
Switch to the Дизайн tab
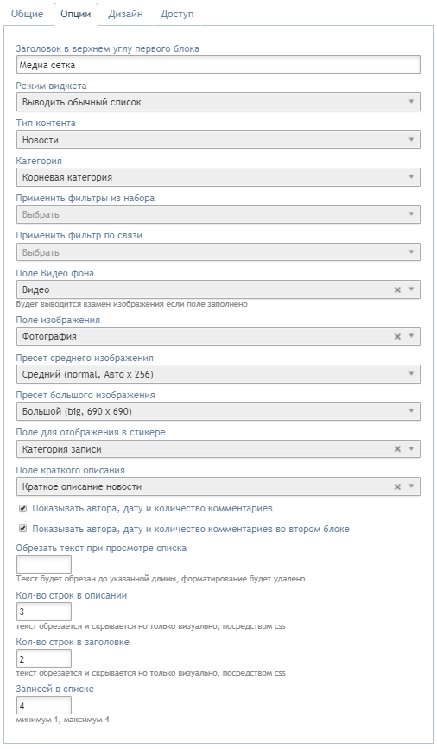pos(125,14)
